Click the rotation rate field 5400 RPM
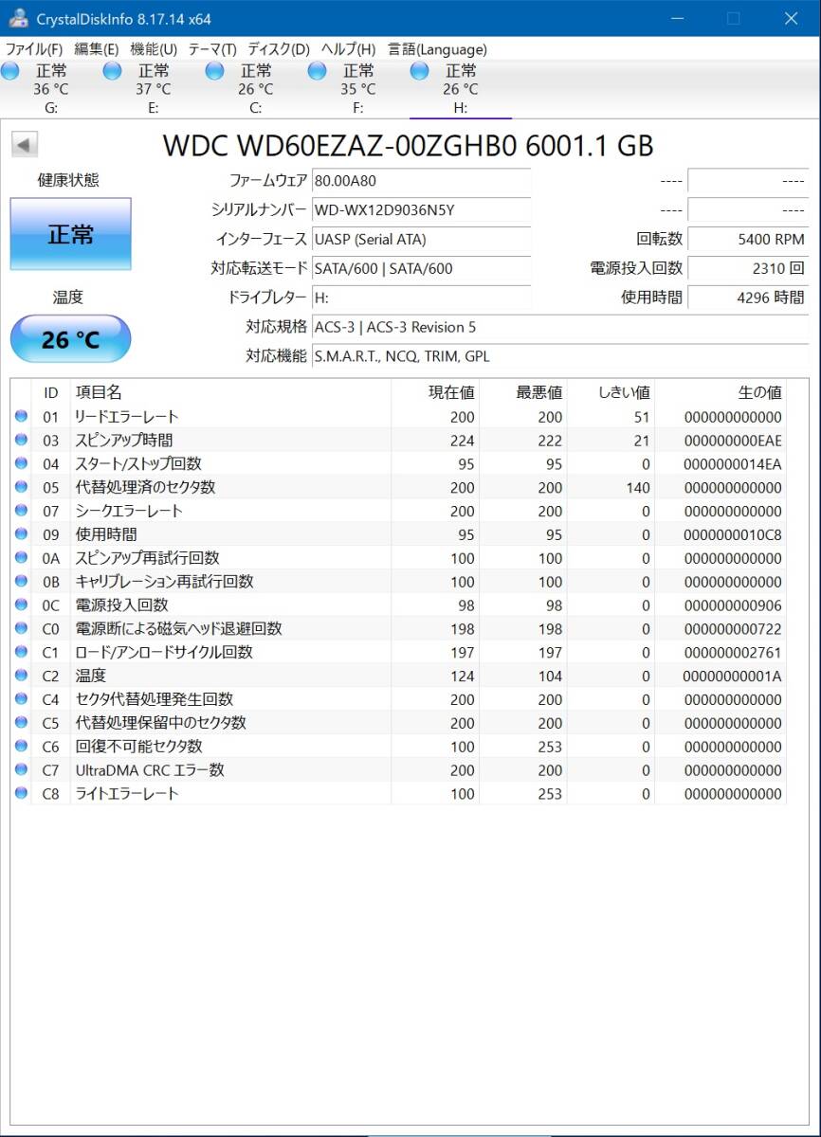Viewport: 821px width, 1137px height. point(748,239)
